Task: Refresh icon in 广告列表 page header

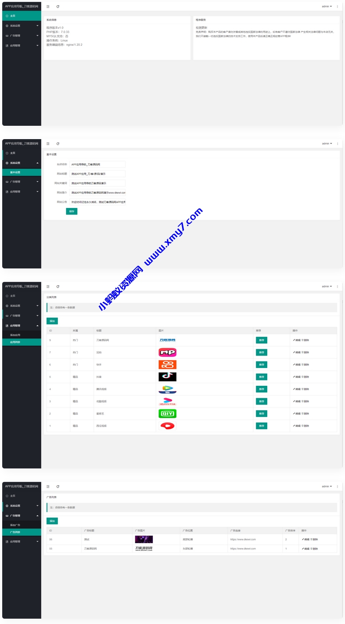Action: coord(58,487)
